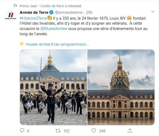This screenshot has width=159, height=136.
Task: Open the marching band photo
Action: [53, 87]
